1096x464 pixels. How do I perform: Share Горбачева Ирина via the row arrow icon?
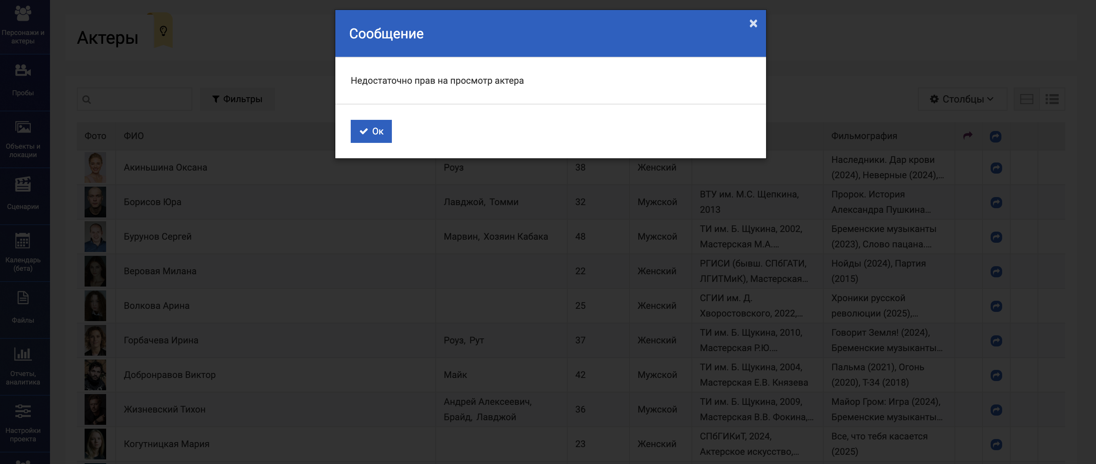pos(996,340)
